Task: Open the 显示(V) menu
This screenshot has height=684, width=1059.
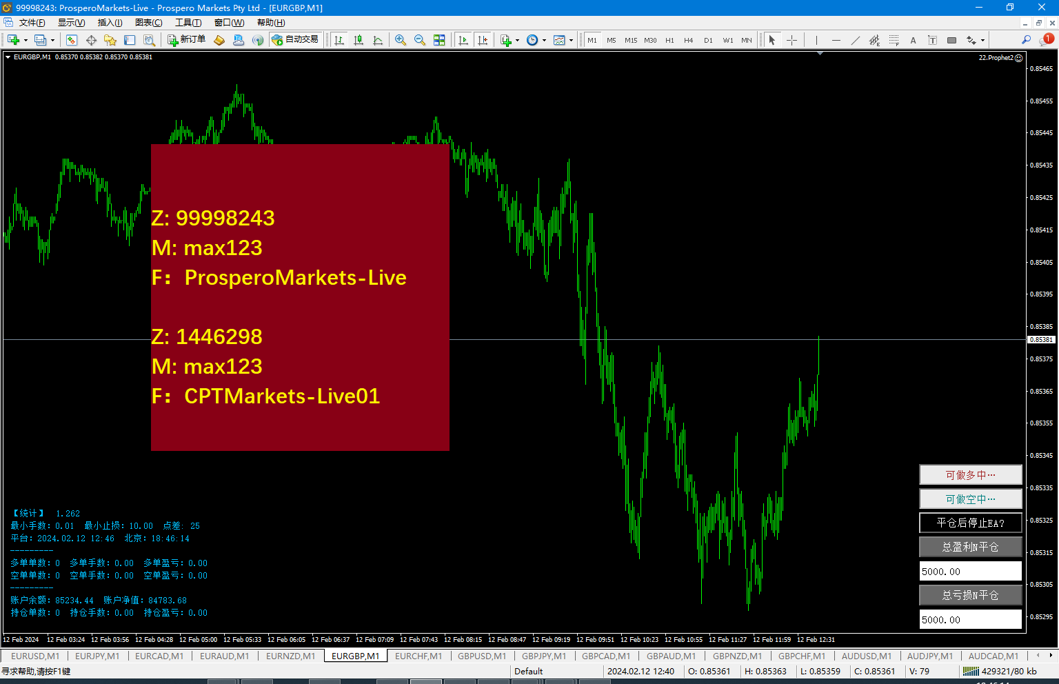Action: pyautogui.click(x=71, y=23)
